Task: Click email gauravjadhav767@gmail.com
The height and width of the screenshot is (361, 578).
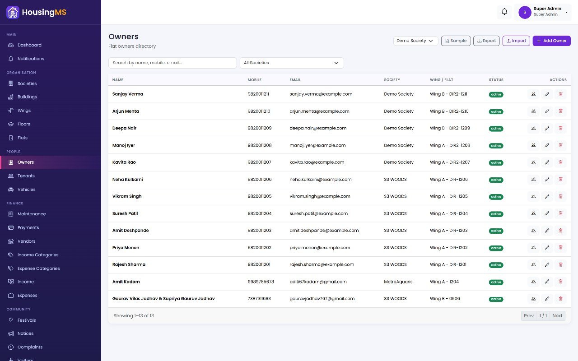Action: click(x=322, y=299)
